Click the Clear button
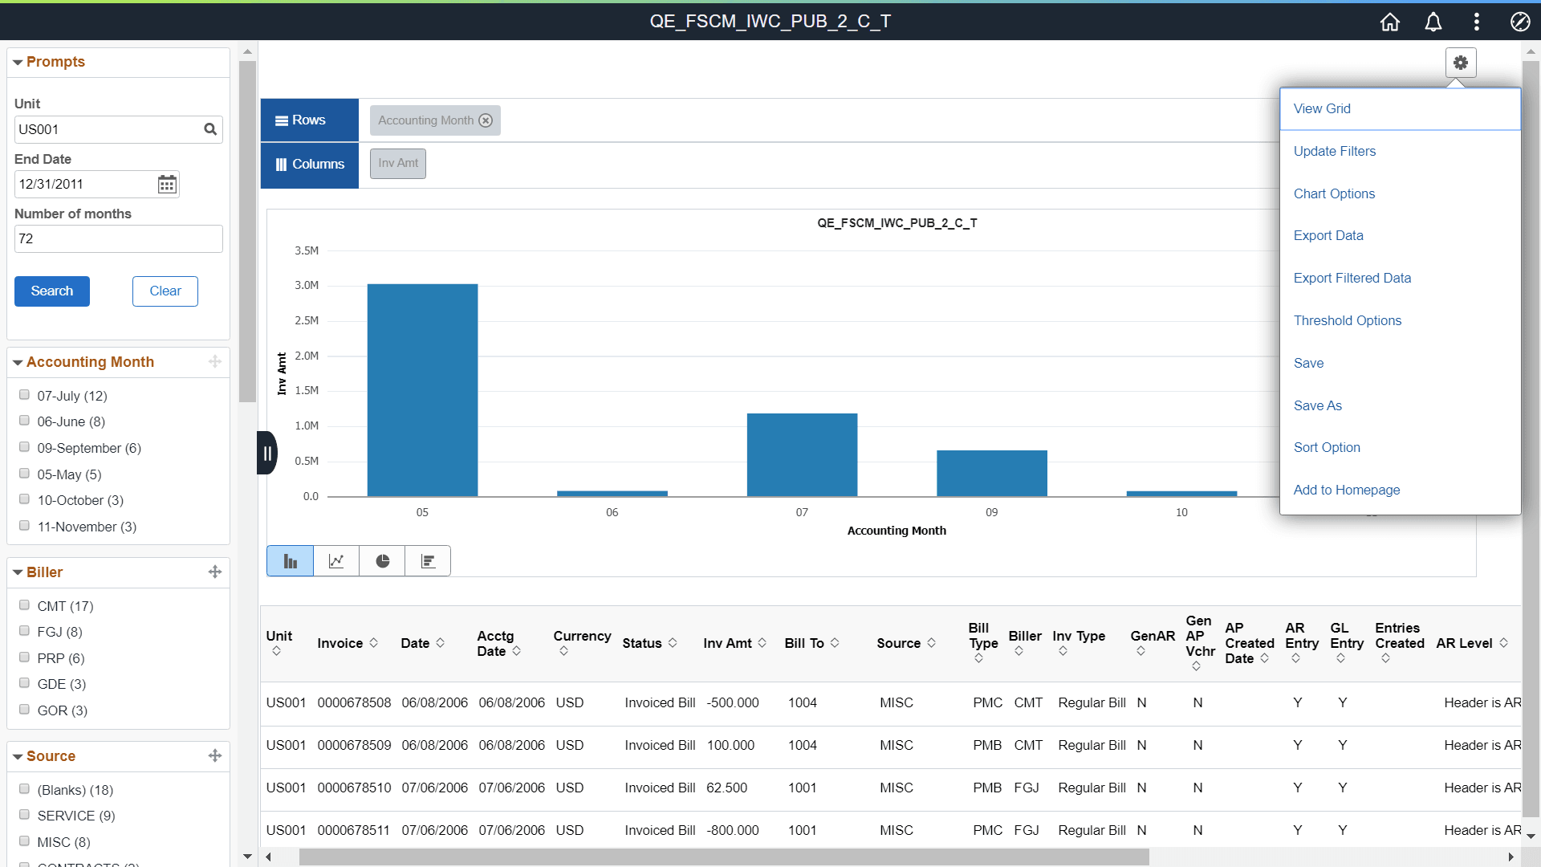The height and width of the screenshot is (867, 1541). 165,291
